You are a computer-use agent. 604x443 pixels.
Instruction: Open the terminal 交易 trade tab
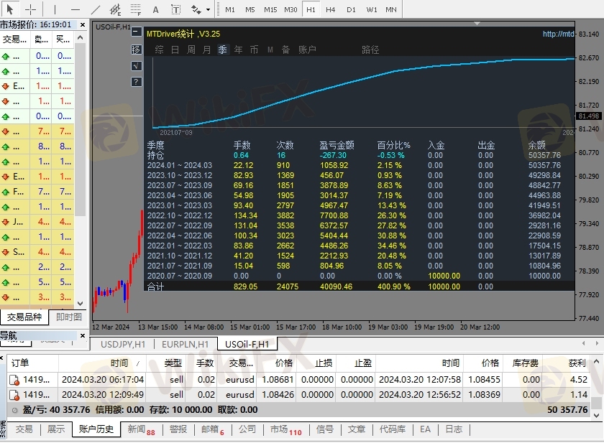tap(24, 429)
